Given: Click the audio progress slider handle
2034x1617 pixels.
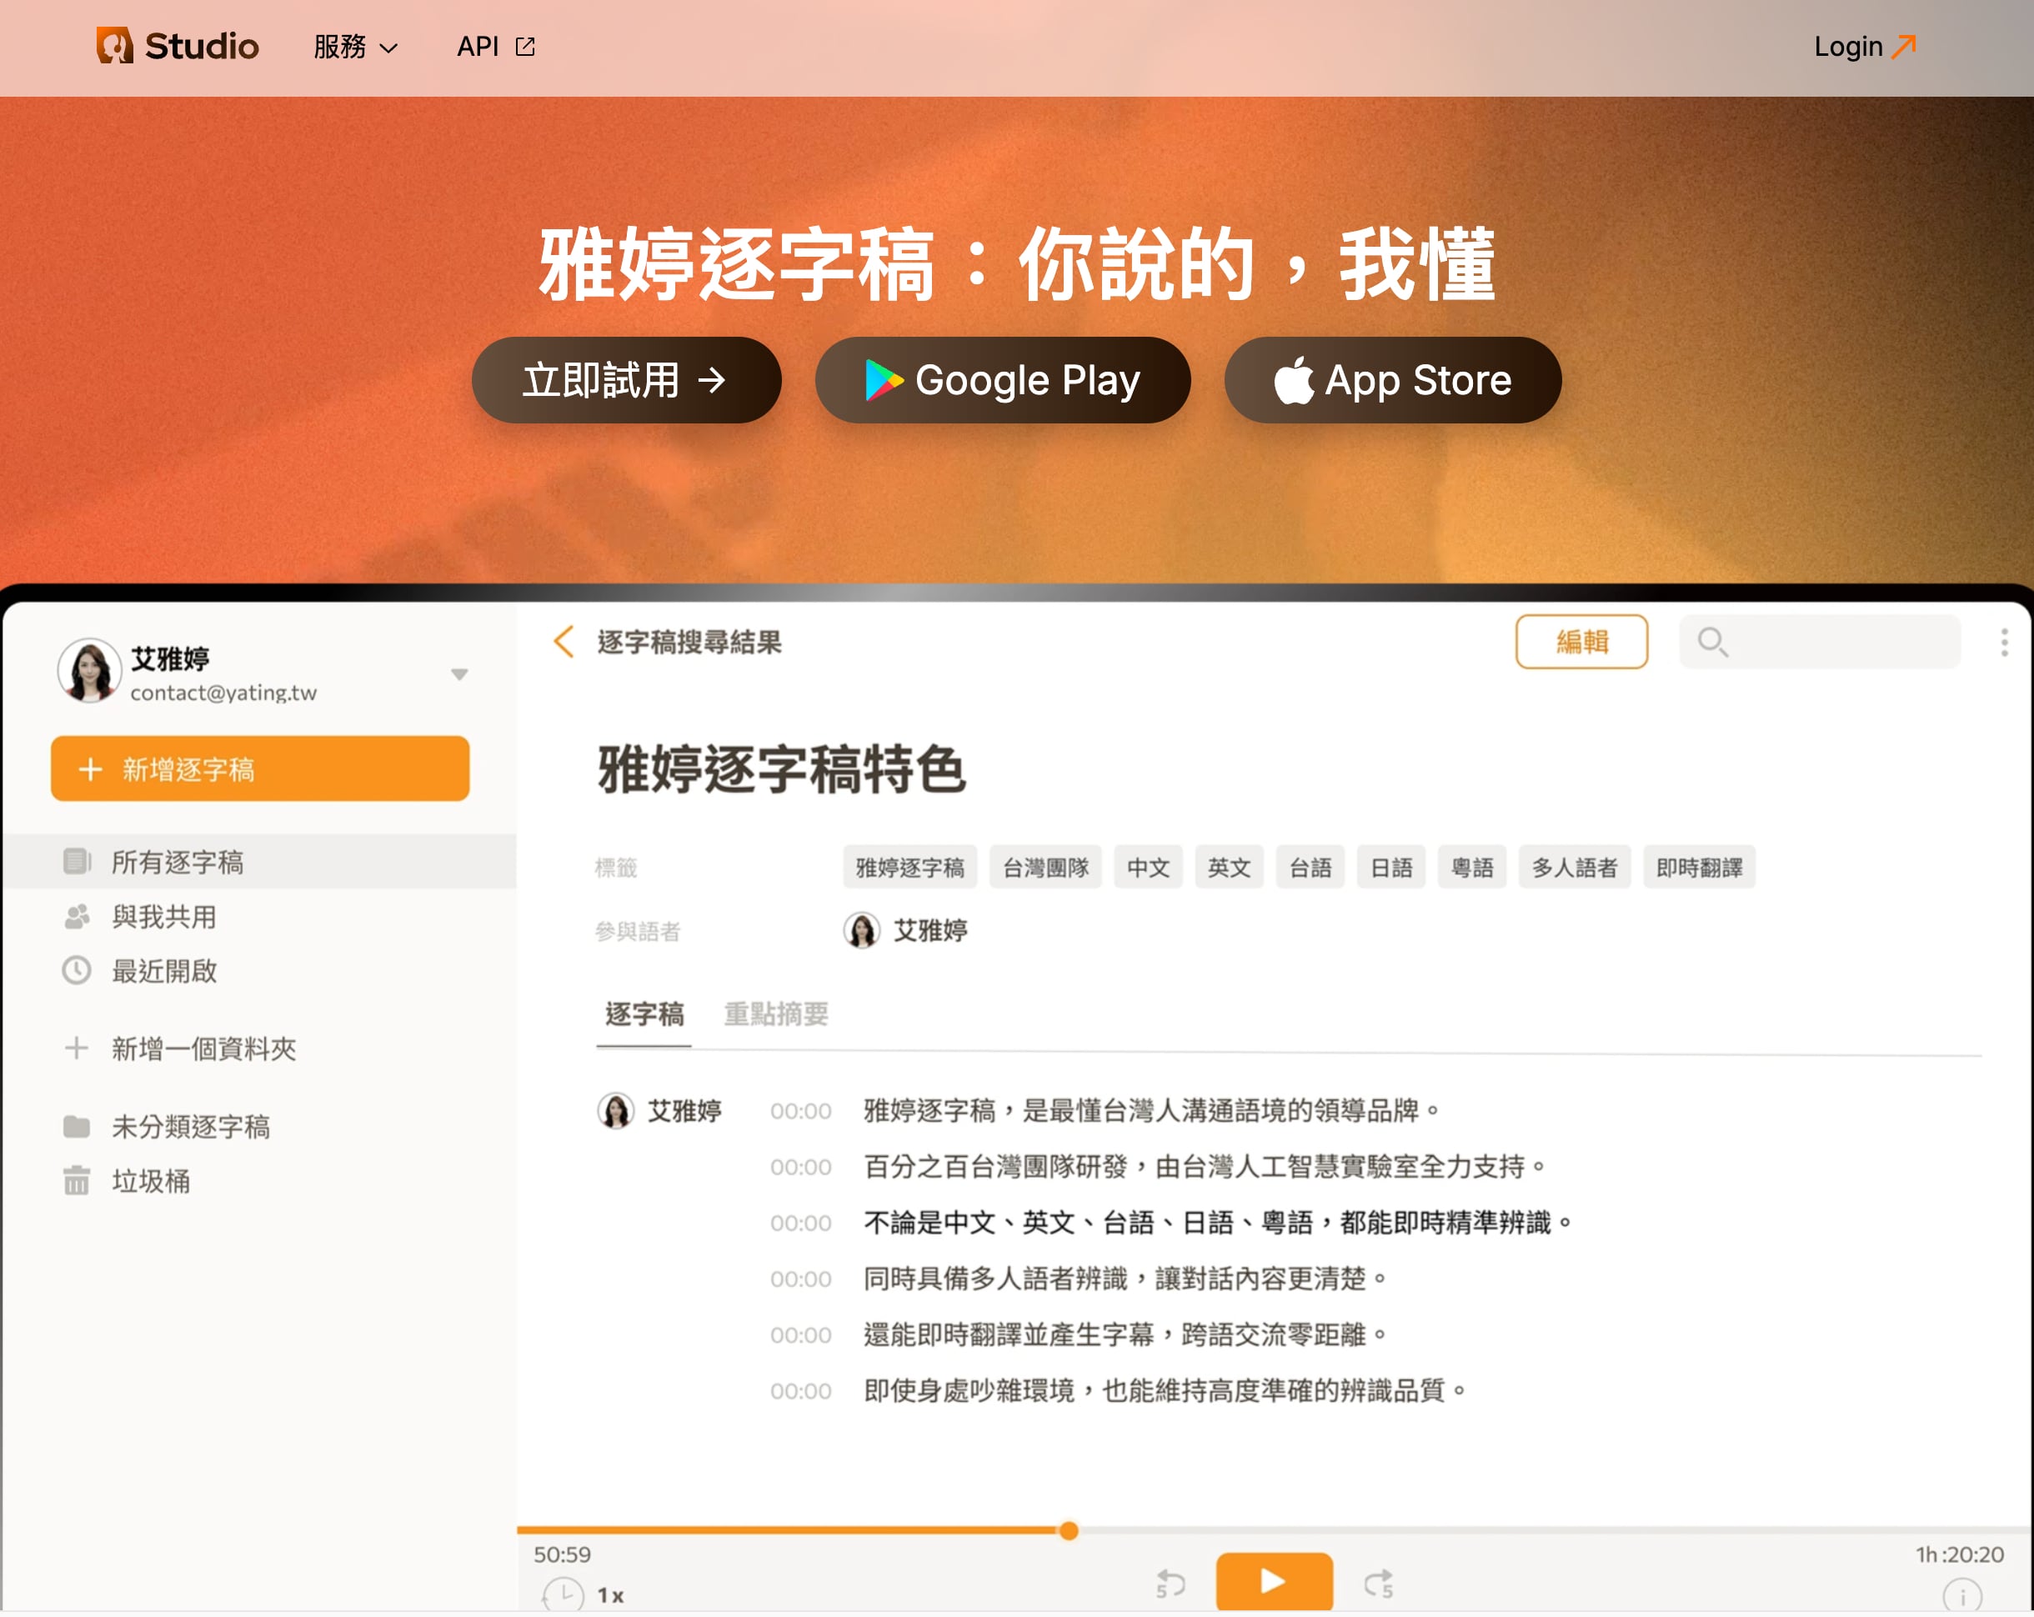Looking at the screenshot, I should (1068, 1530).
